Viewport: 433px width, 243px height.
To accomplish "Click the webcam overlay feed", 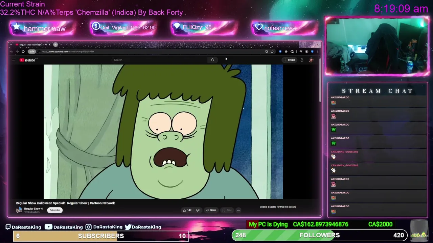I will (377, 46).
